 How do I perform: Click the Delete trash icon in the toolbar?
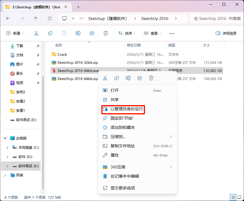pyautogui.click(x=106, y=33)
